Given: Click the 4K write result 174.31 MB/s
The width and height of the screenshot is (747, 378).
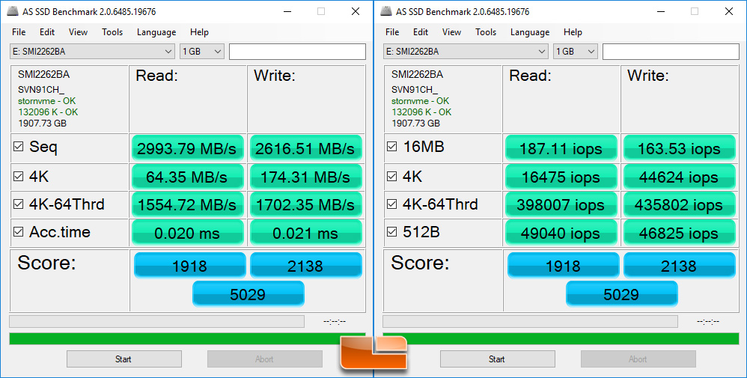Looking at the screenshot, I should 305,177.
